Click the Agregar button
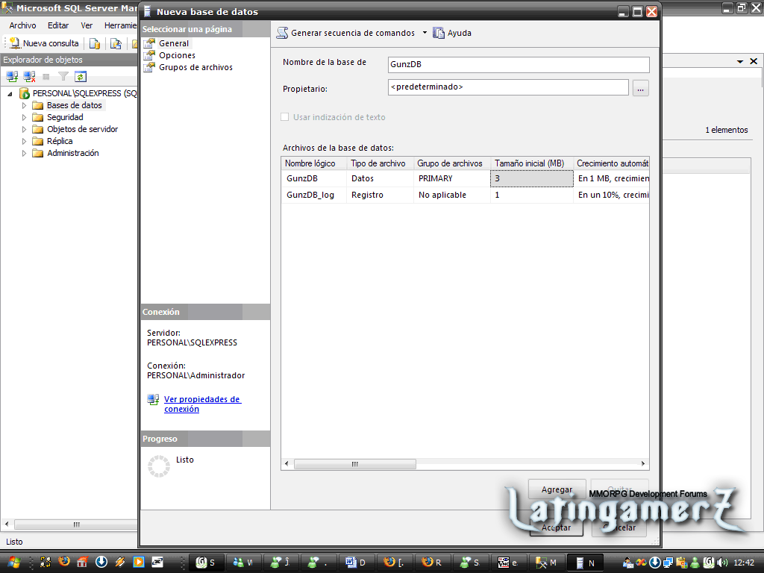 pyautogui.click(x=557, y=489)
